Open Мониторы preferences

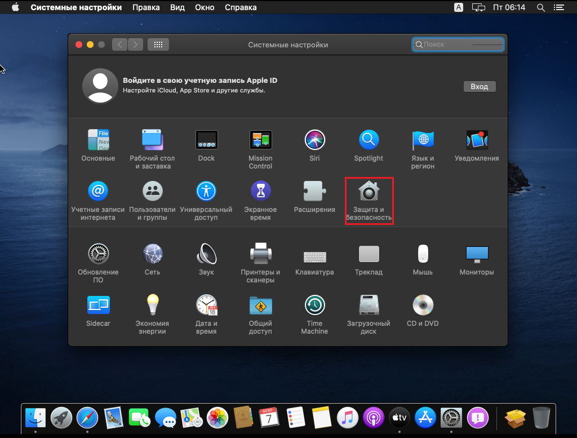click(x=477, y=254)
